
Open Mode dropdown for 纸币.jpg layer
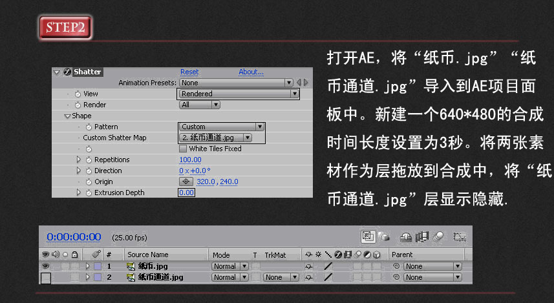[x=230, y=266]
